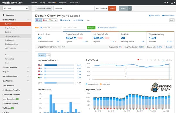176x113 pixels.
Task: Open Topic Research in sidebar
Action: [8, 85]
